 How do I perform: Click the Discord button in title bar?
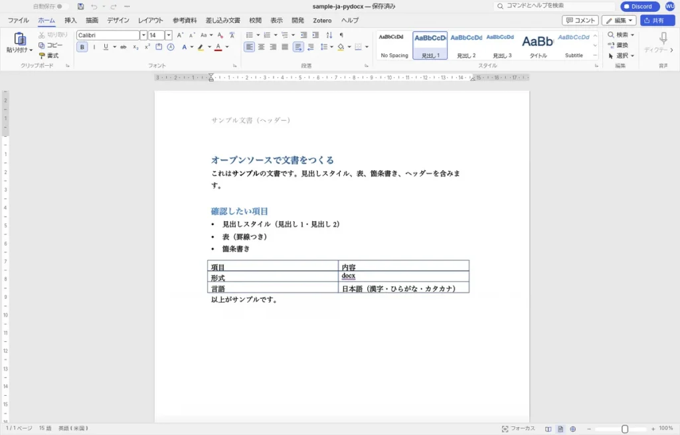[x=639, y=7]
